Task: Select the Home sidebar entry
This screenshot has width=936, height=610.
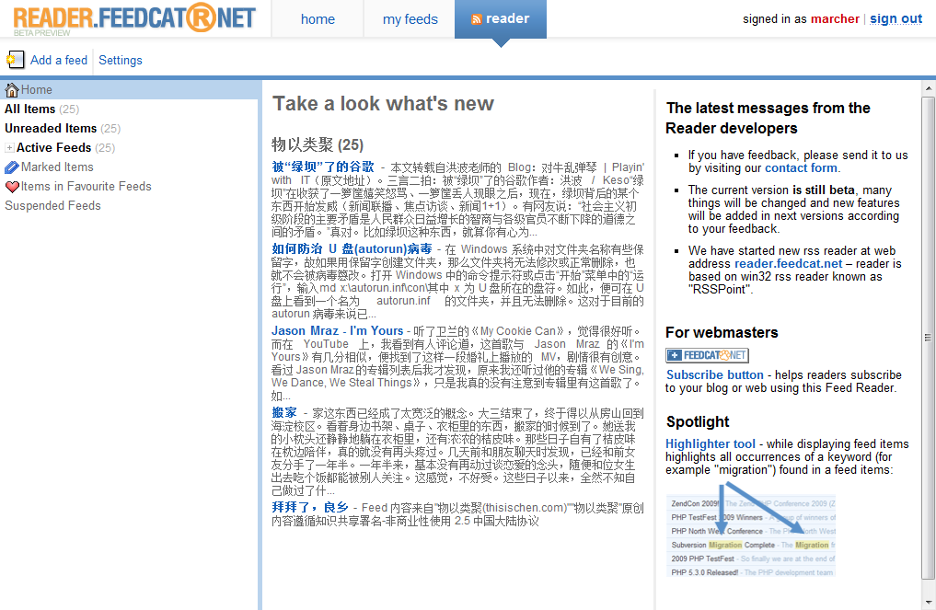Action: pos(131,90)
